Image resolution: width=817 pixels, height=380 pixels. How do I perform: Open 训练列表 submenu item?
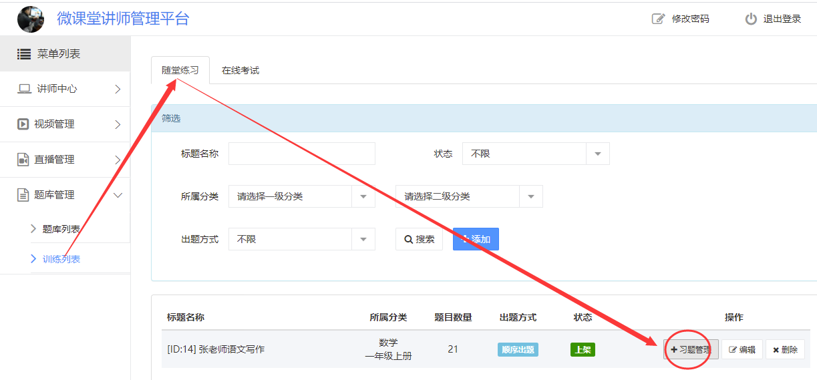click(61, 259)
